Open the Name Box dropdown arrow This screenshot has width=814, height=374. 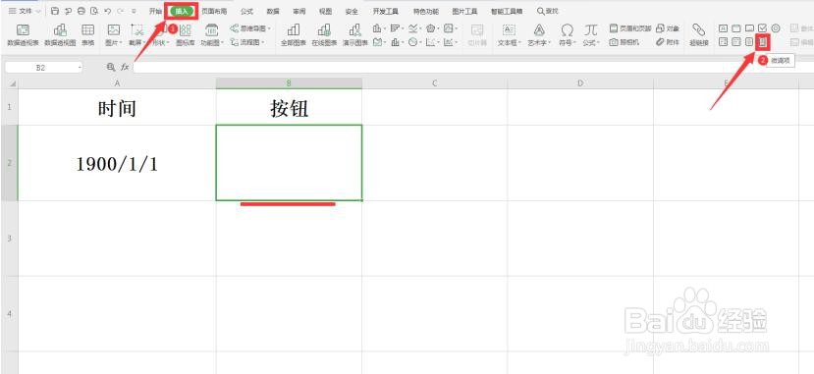[x=80, y=68]
